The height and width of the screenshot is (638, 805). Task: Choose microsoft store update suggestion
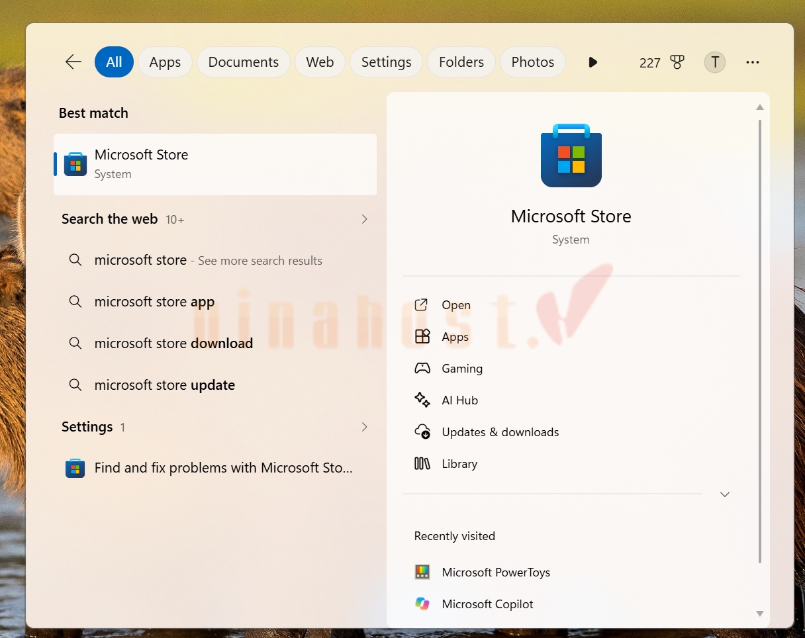[215, 385]
